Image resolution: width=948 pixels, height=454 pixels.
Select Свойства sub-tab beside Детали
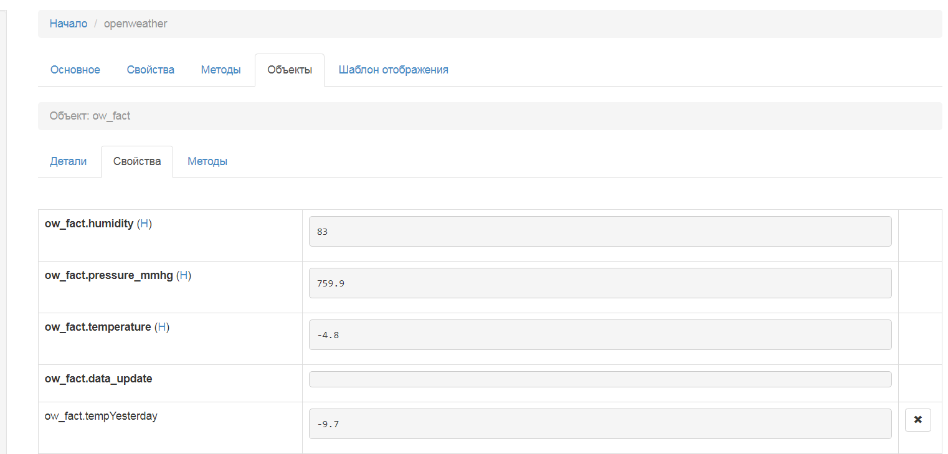[137, 161]
